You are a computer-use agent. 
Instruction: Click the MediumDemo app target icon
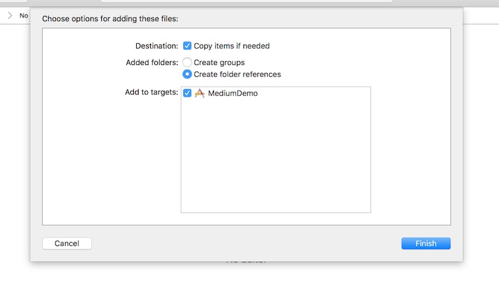(x=199, y=93)
